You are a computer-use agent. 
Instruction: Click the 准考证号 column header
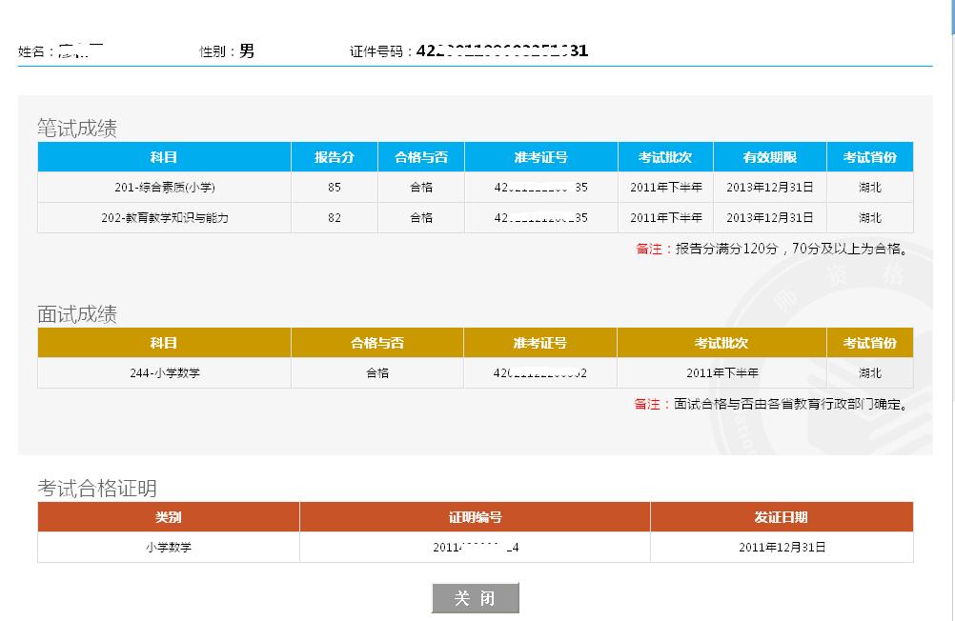[540, 156]
